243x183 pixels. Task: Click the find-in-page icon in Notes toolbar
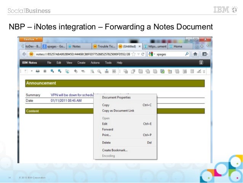[92, 71]
